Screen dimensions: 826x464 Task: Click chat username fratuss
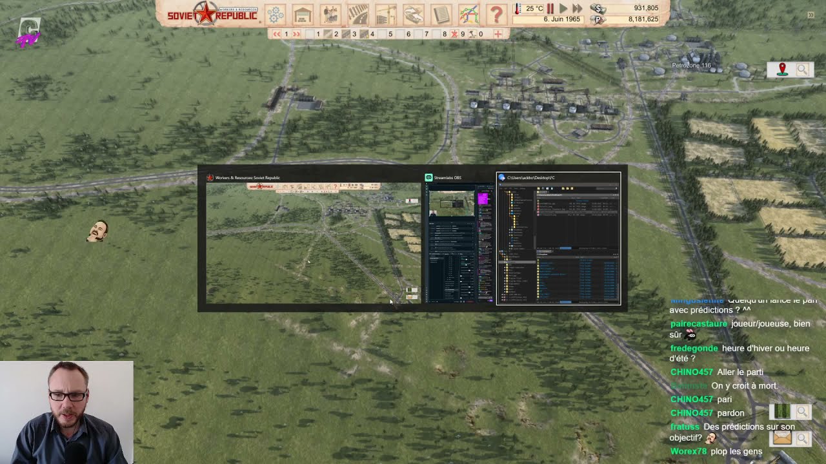pos(685,427)
